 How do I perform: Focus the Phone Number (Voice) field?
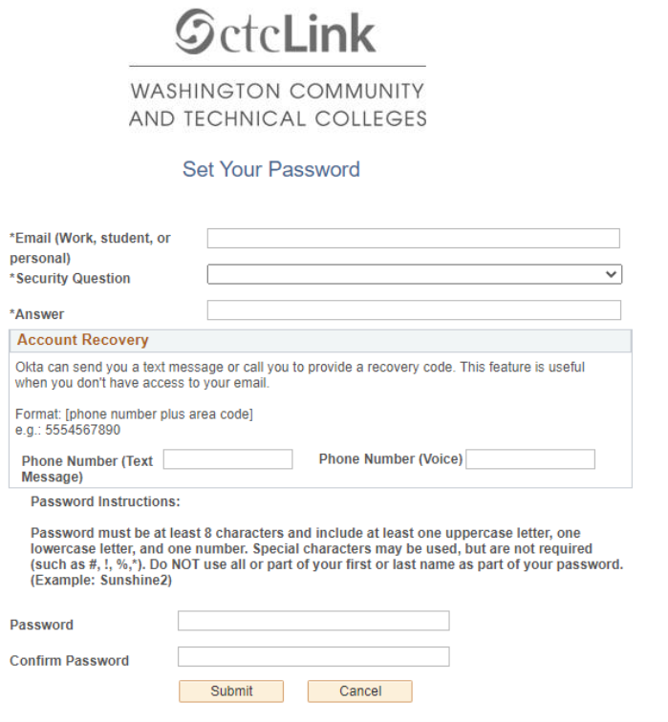point(529,460)
